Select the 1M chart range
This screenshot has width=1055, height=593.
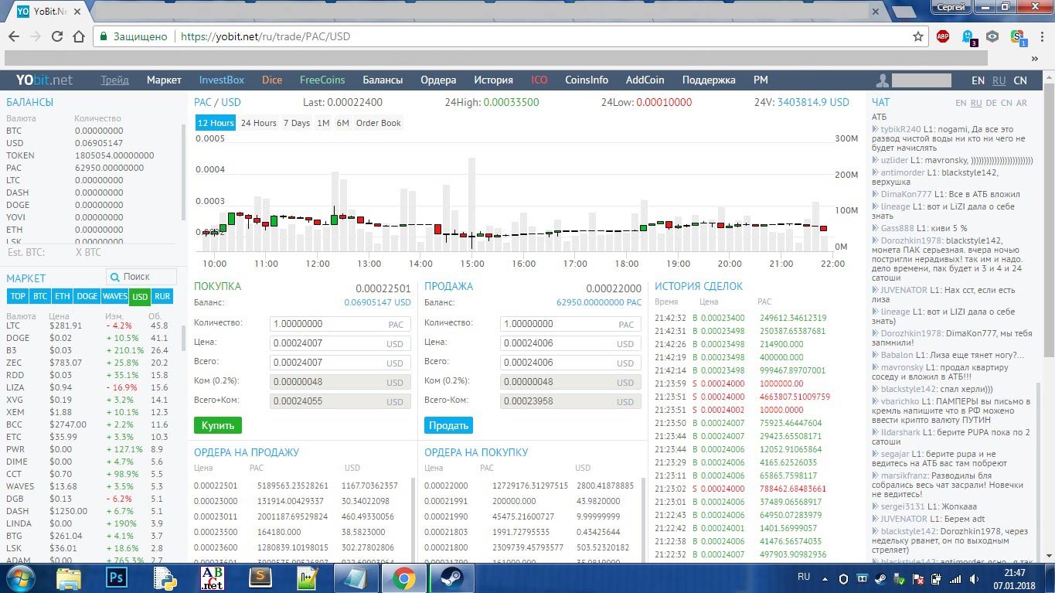pyautogui.click(x=323, y=123)
